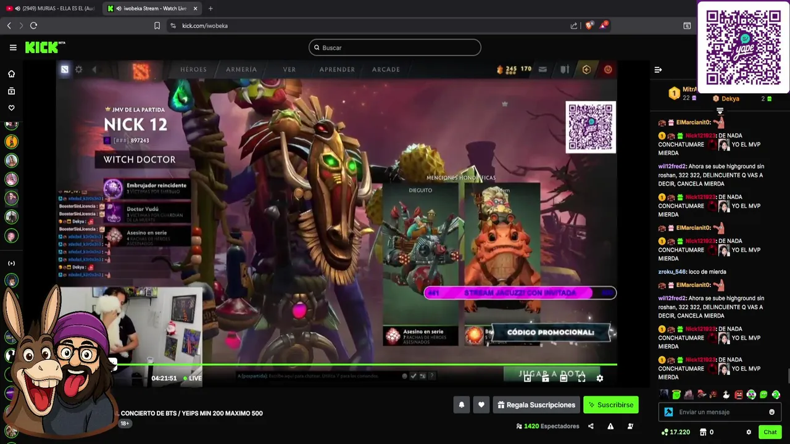Click the Brave Rewards triangle icon
This screenshot has width=790, height=444.
(604, 25)
